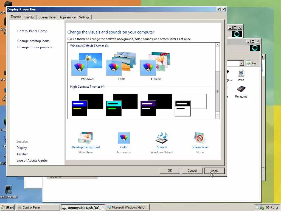281x211 pixels.
Task: Switch to Microsoft Windows Malicious taskbar item
Action: coord(127,207)
